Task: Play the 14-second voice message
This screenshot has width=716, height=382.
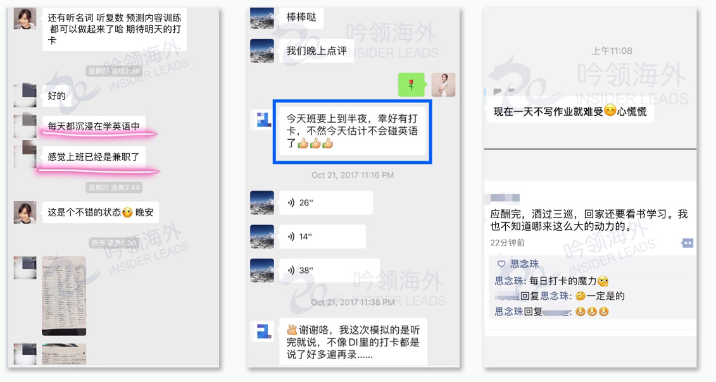Action: point(322,237)
